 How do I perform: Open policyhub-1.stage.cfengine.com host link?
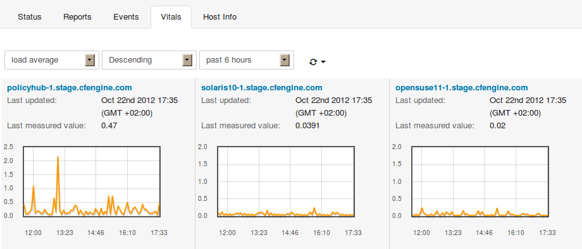point(70,88)
